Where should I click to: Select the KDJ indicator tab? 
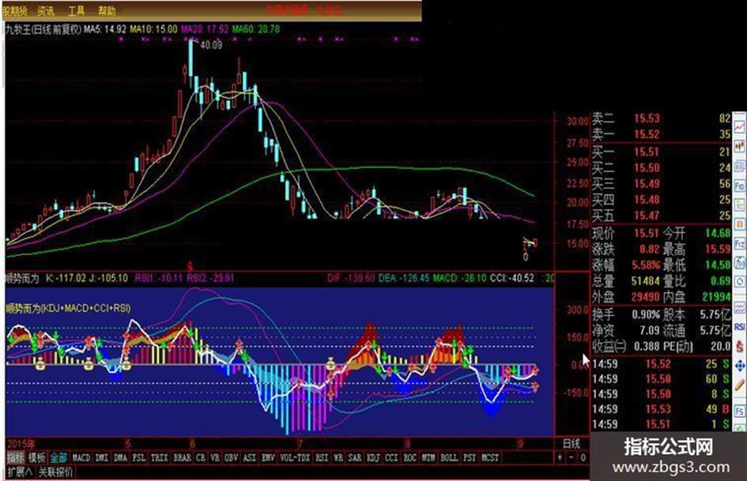pyautogui.click(x=373, y=457)
